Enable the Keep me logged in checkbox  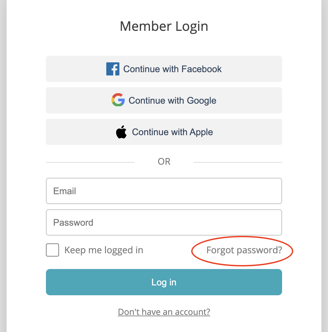click(x=52, y=250)
